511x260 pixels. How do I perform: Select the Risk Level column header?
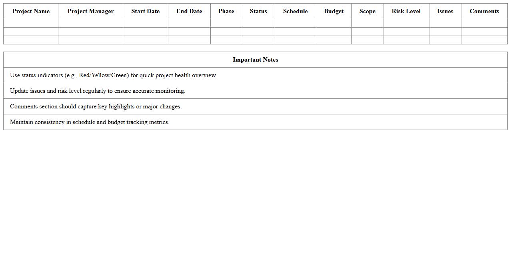coord(406,11)
